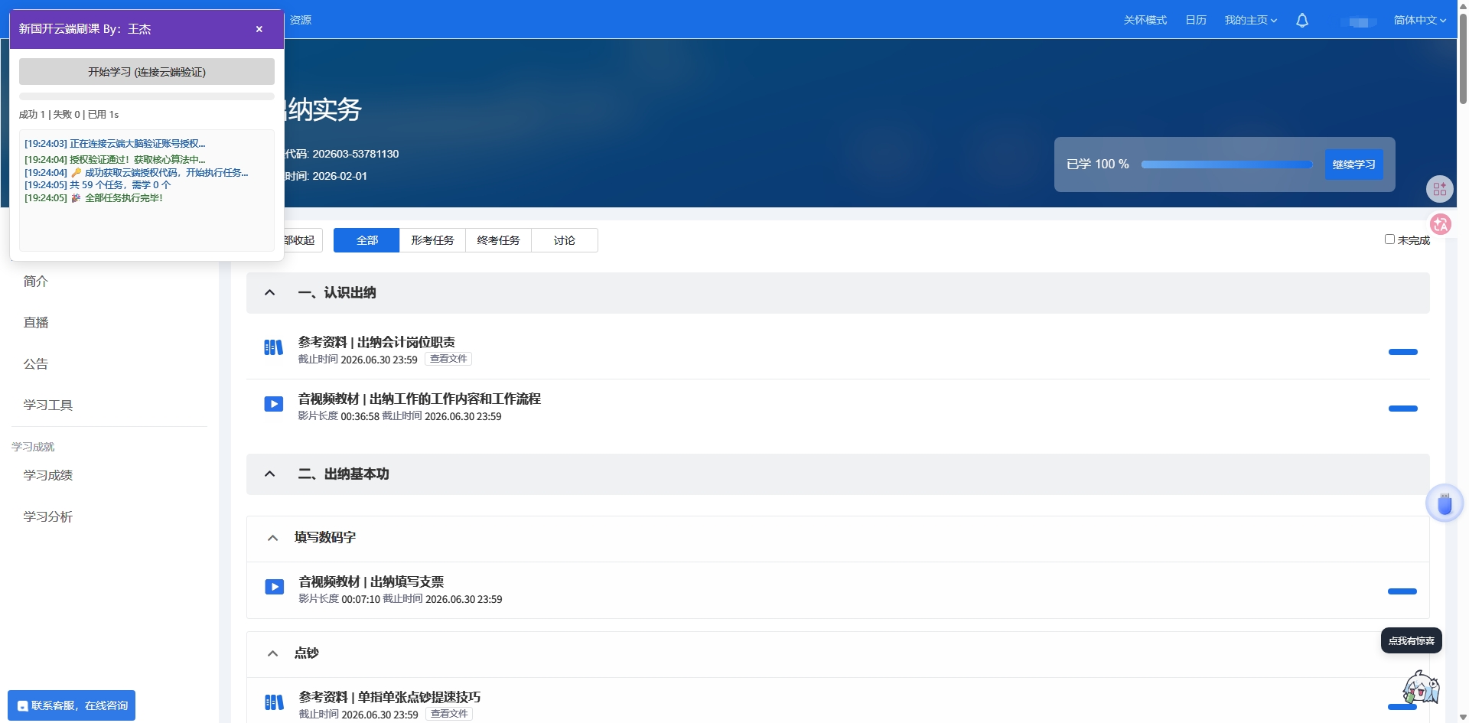Select the 终考任务 tab
The height and width of the screenshot is (723, 1469).
[498, 240]
